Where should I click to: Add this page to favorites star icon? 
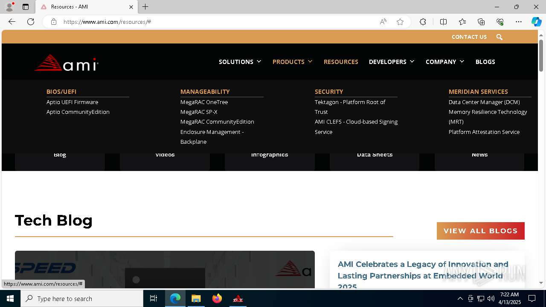point(400,22)
